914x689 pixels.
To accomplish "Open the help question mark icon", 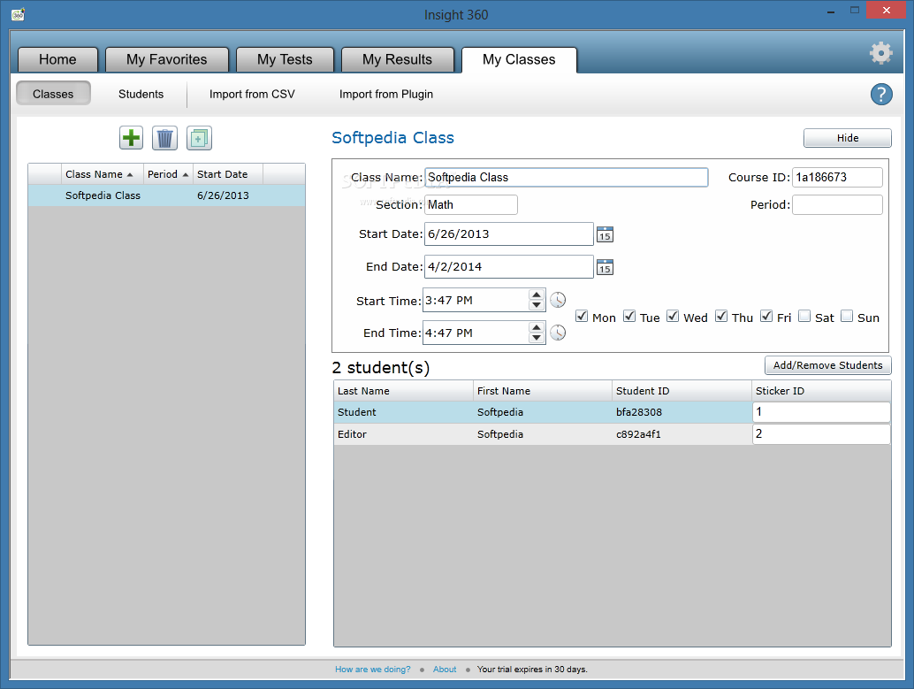I will click(x=881, y=94).
